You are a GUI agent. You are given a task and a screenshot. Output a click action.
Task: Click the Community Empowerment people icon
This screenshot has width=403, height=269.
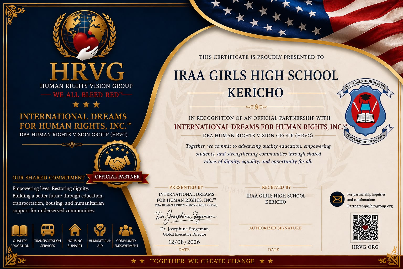click(x=126, y=230)
